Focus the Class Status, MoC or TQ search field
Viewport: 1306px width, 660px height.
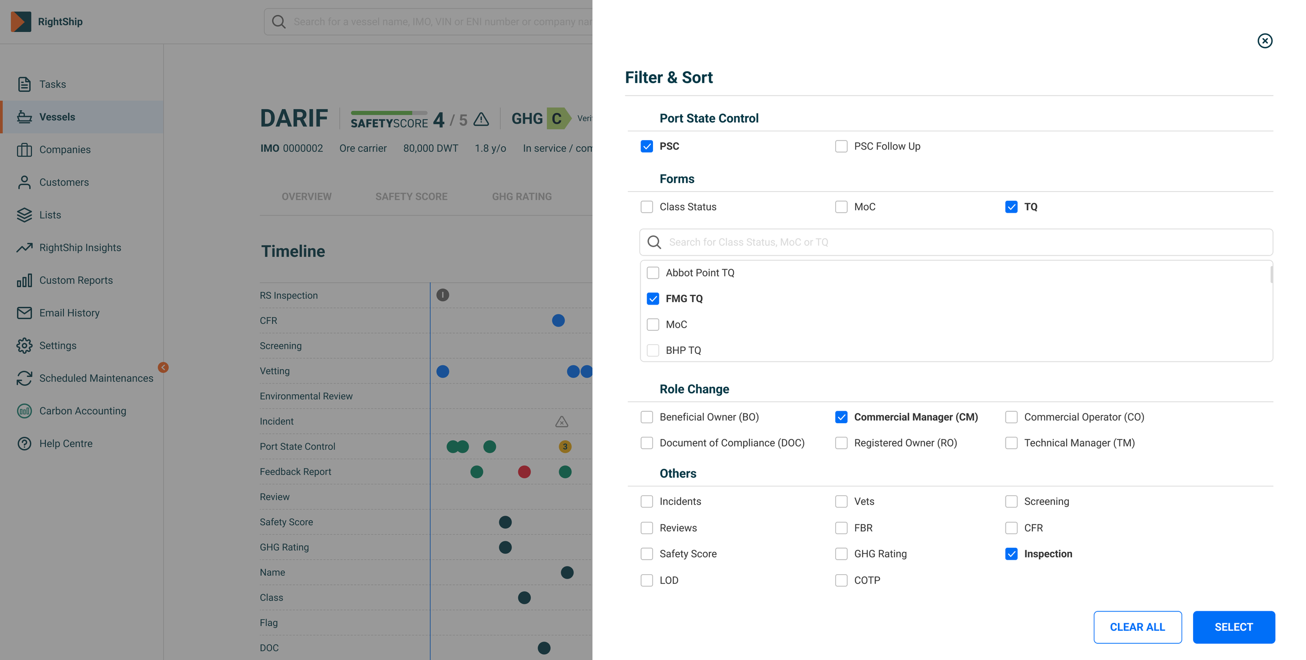tap(956, 242)
